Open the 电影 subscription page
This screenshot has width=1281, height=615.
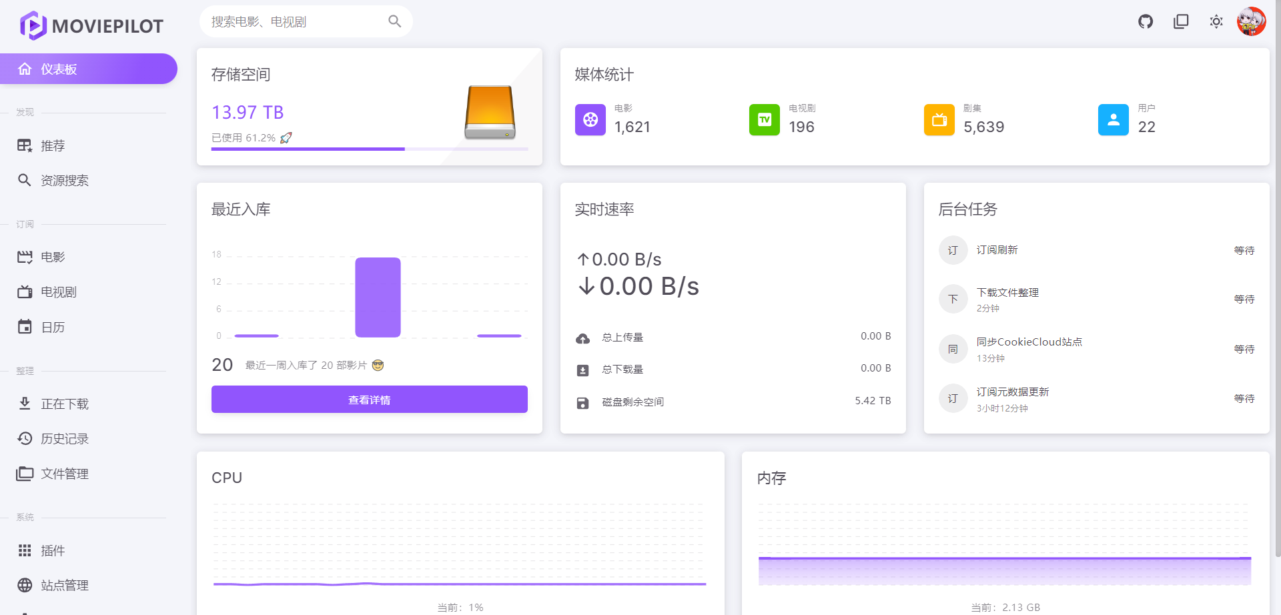click(53, 257)
